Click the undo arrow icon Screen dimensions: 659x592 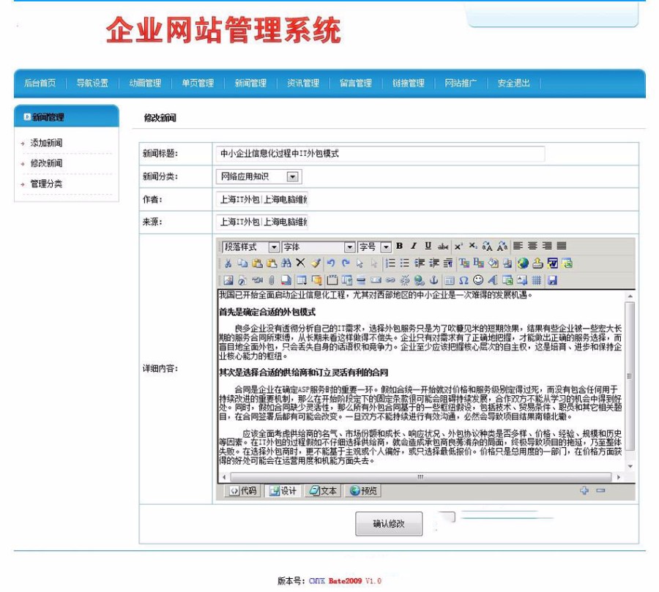(x=331, y=263)
